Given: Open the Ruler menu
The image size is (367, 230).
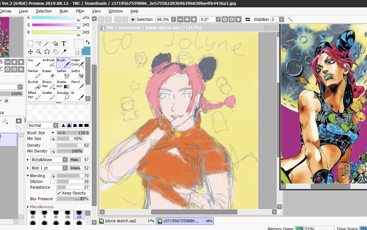Looking at the screenshot, I should coord(64,11).
